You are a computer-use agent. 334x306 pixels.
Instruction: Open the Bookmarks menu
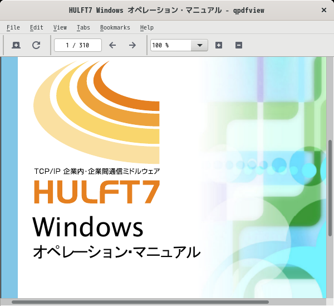115,27
